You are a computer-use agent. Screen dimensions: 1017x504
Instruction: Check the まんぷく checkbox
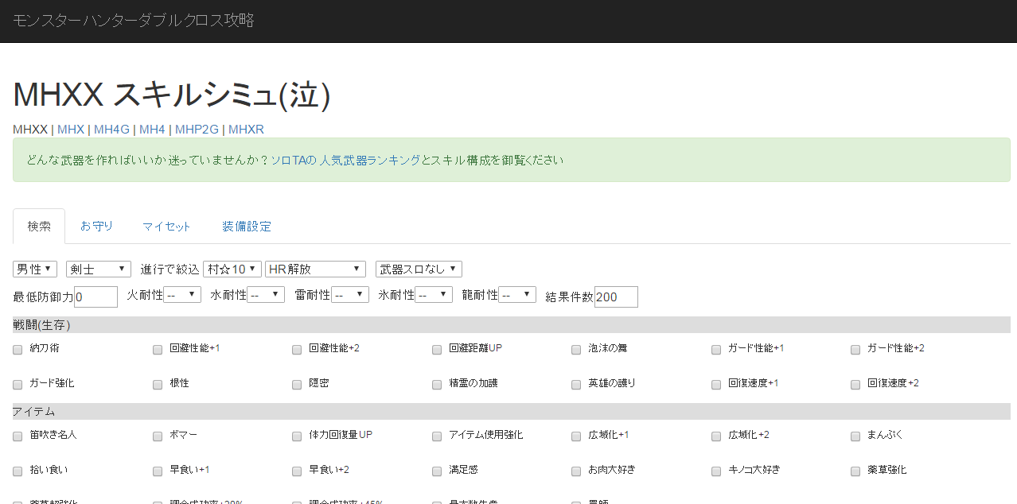coord(855,436)
